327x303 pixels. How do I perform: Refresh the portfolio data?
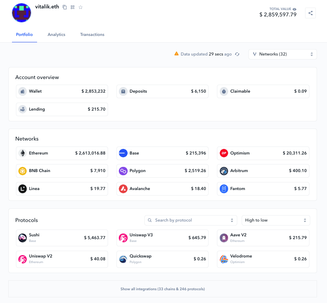237,54
